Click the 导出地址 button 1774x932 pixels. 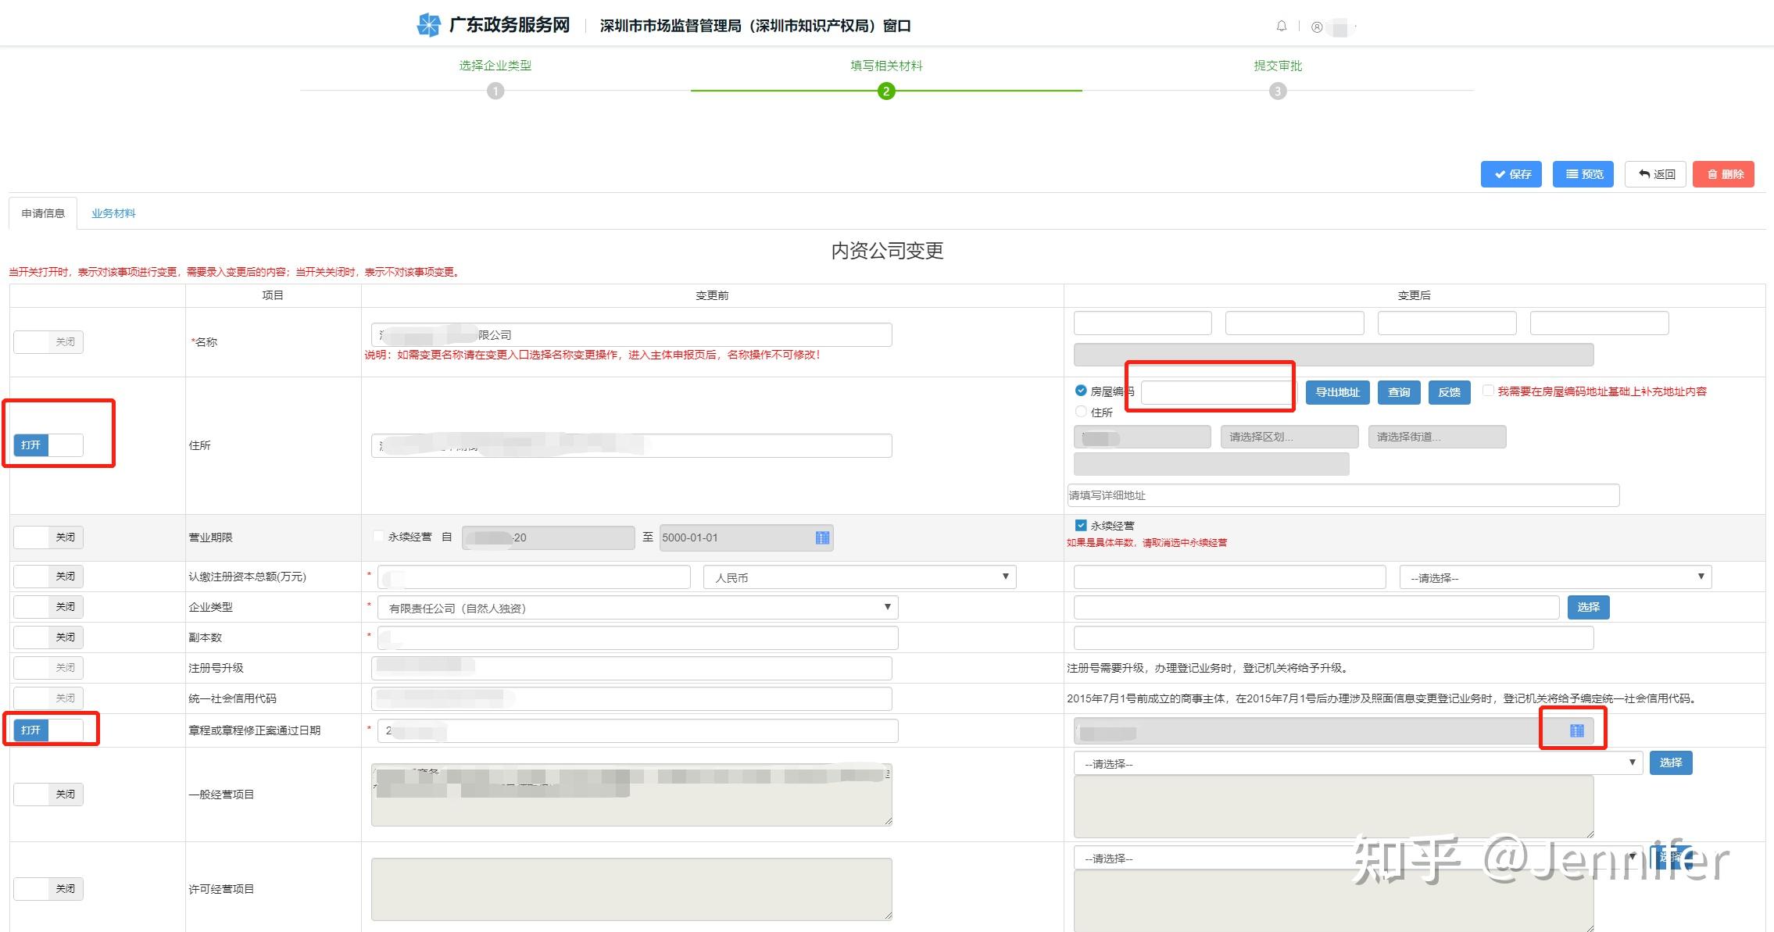pos(1337,392)
